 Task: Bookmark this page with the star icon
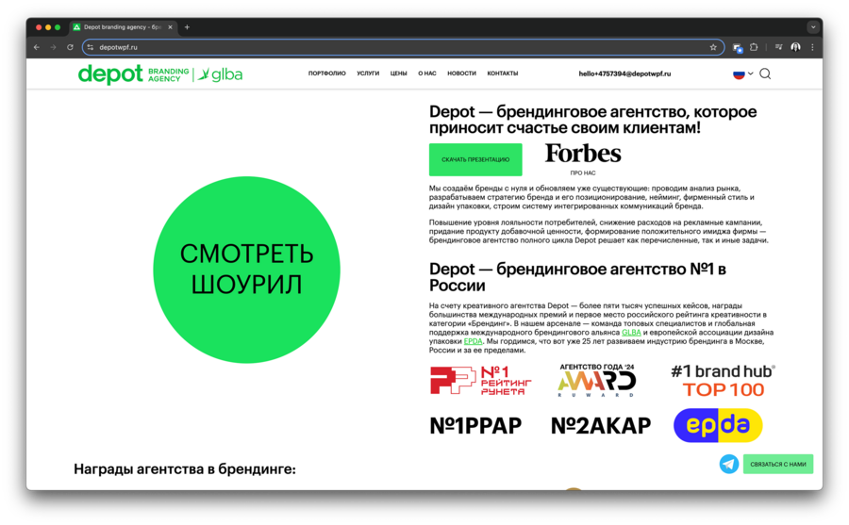click(713, 48)
